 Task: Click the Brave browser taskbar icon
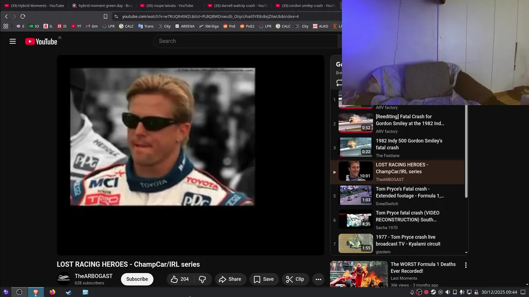point(36,292)
